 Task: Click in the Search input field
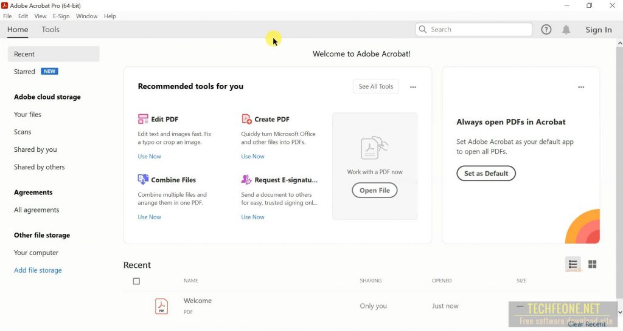pos(474,29)
